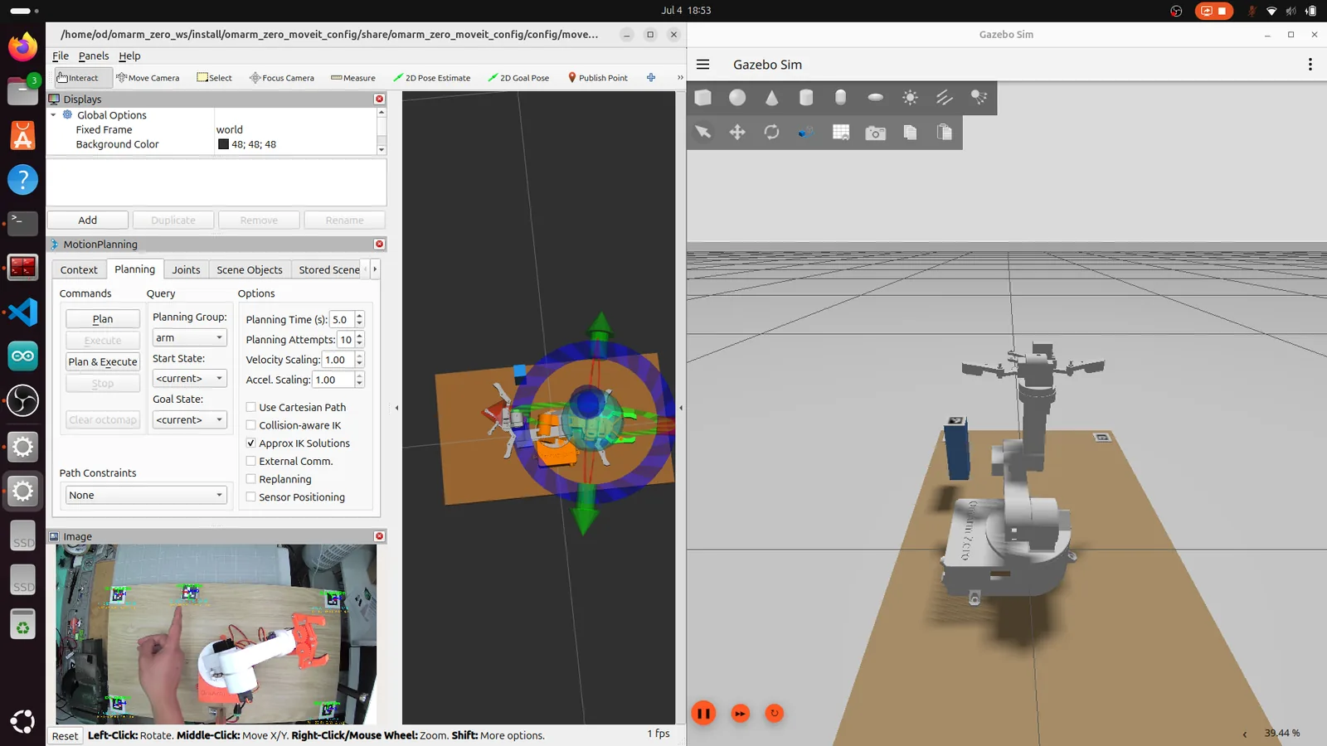Click the Plan & Execute button
The image size is (1327, 746).
point(103,361)
